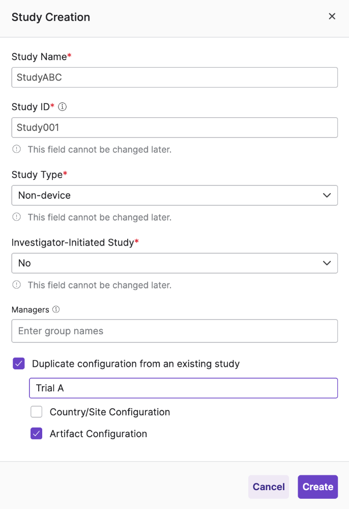349x509 pixels.
Task: Click the Study Type chevron arrow
Action: point(327,195)
